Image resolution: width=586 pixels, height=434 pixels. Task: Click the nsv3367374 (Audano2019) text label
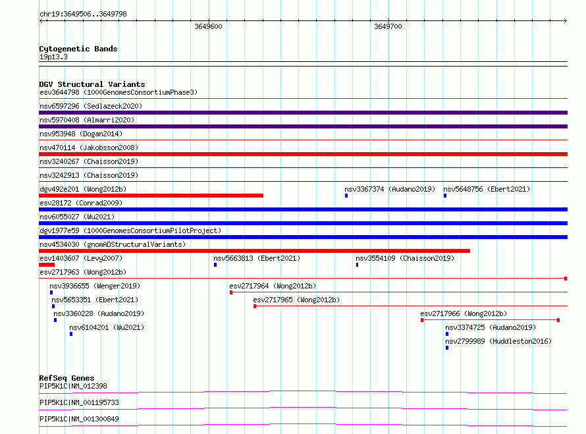pos(390,189)
